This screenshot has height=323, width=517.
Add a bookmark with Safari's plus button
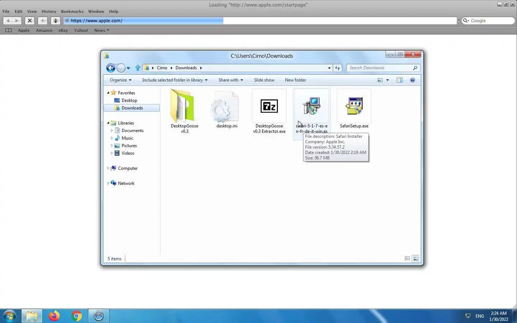[x=43, y=21]
